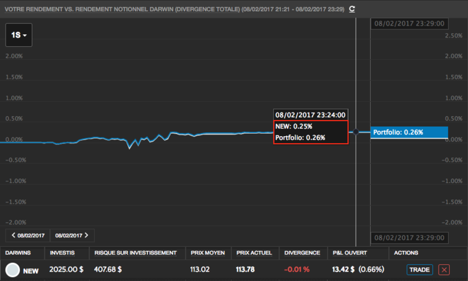The height and width of the screenshot is (281, 468).
Task: Sort by P&L OUVERT column header
Action: (x=350, y=253)
